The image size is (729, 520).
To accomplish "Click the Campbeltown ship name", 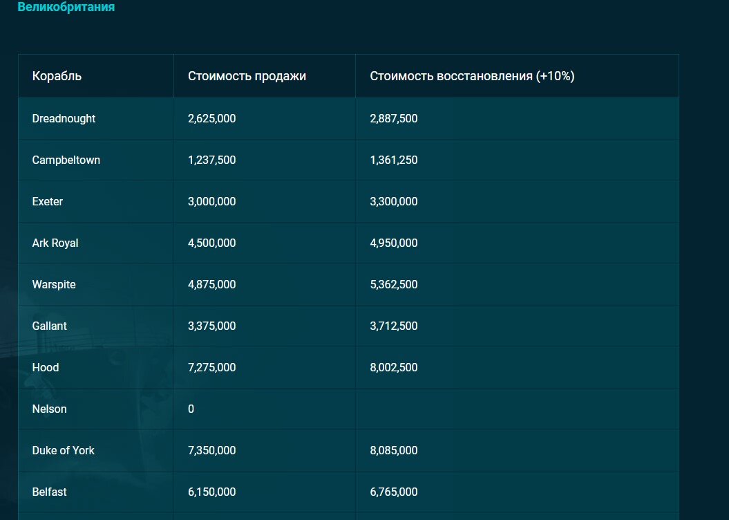I will pyautogui.click(x=66, y=160).
